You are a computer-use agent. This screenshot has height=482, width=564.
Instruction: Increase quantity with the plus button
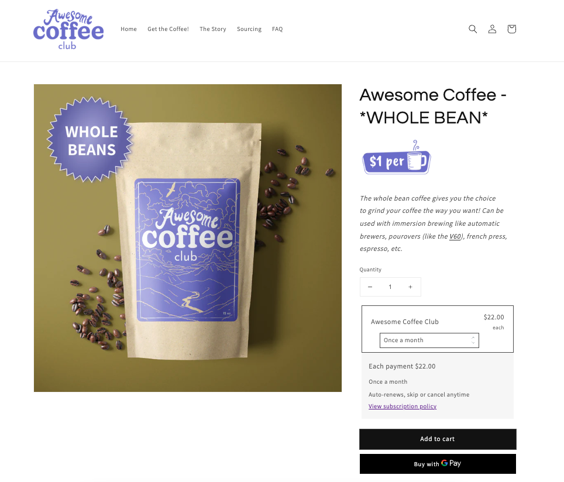pos(410,287)
